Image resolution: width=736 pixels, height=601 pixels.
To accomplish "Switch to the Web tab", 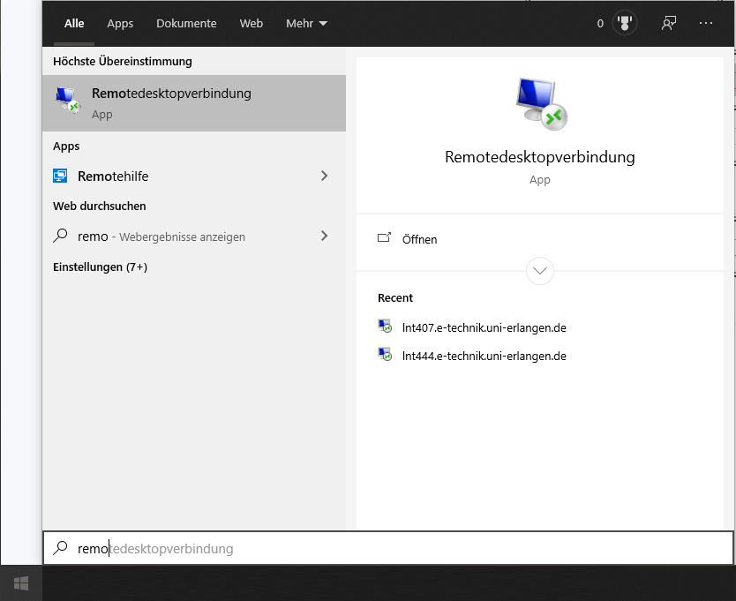I will 252,24.
